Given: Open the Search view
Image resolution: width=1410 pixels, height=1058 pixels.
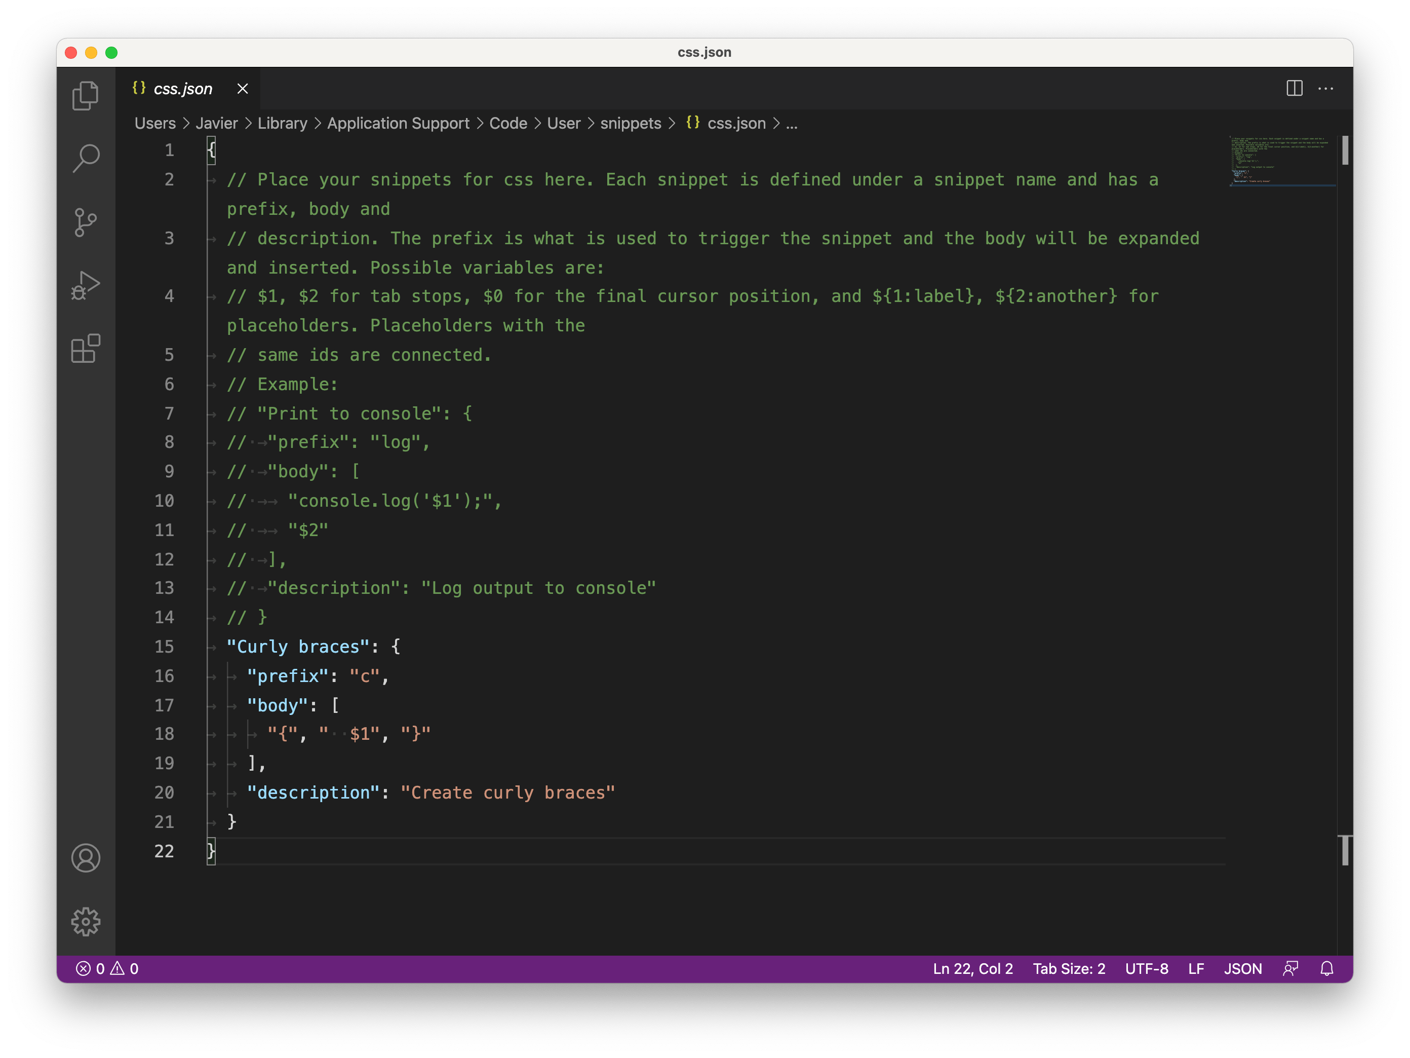Looking at the screenshot, I should pos(86,158).
